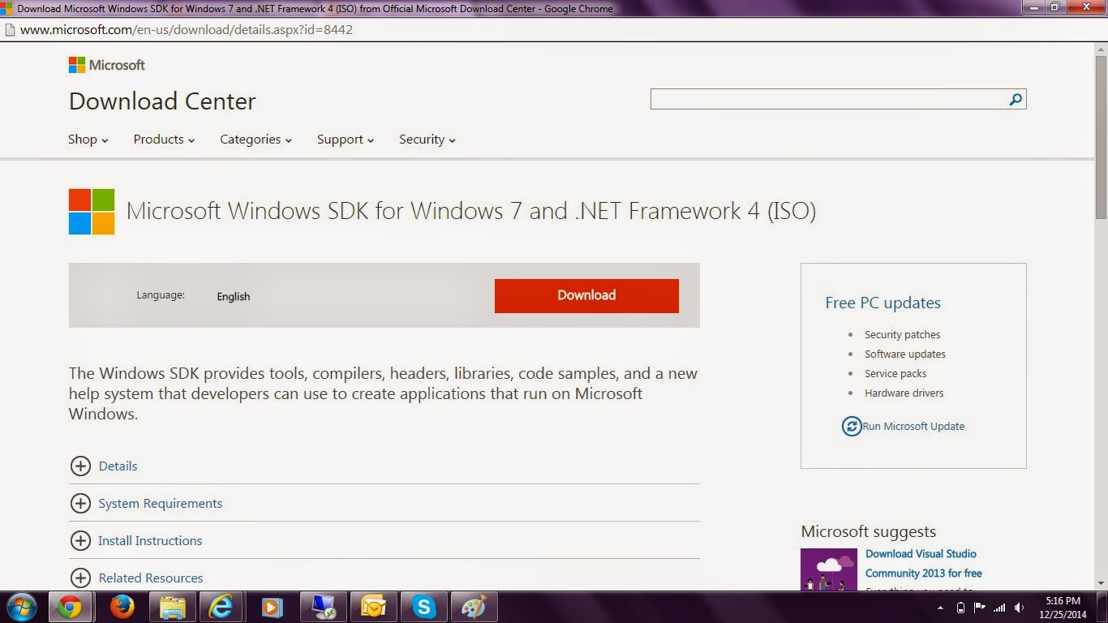The image size is (1108, 623).
Task: Click the Free PC updates heading
Action: (x=883, y=303)
